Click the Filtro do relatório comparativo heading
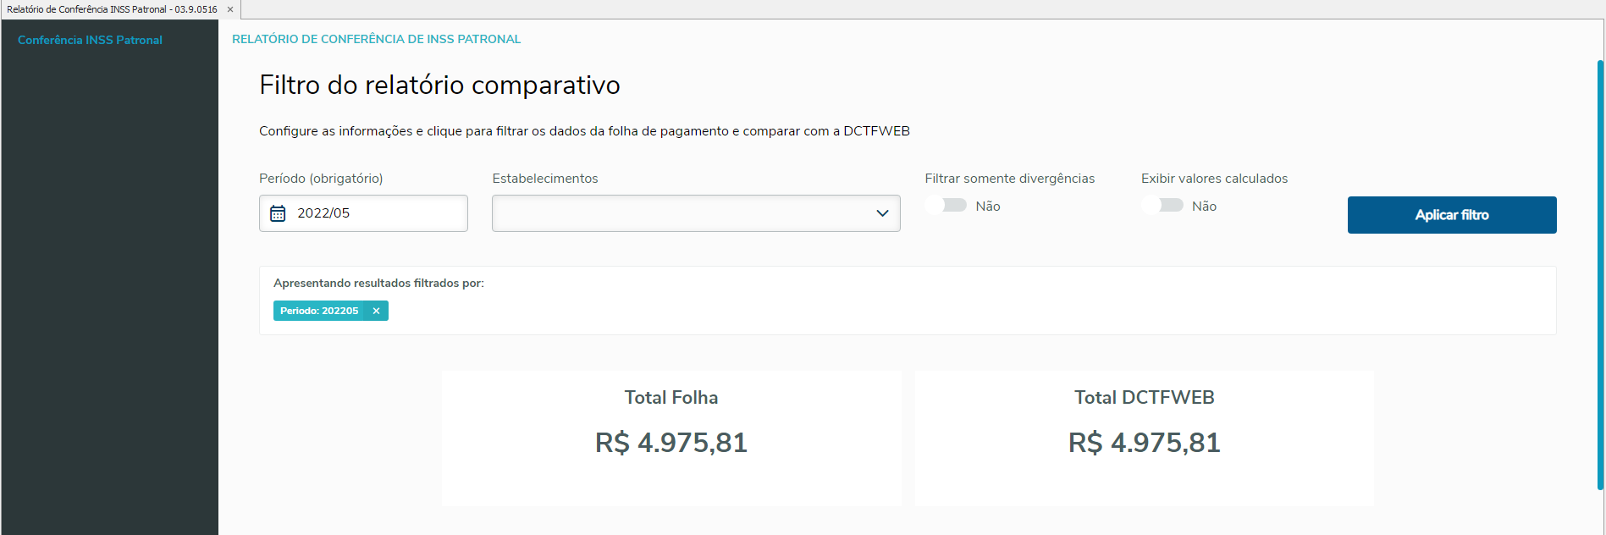 [439, 85]
